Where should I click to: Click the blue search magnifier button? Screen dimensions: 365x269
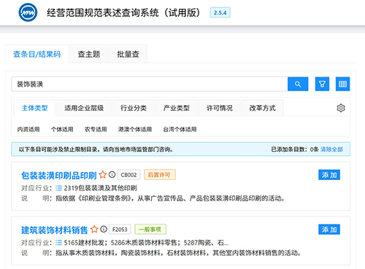tap(298, 84)
